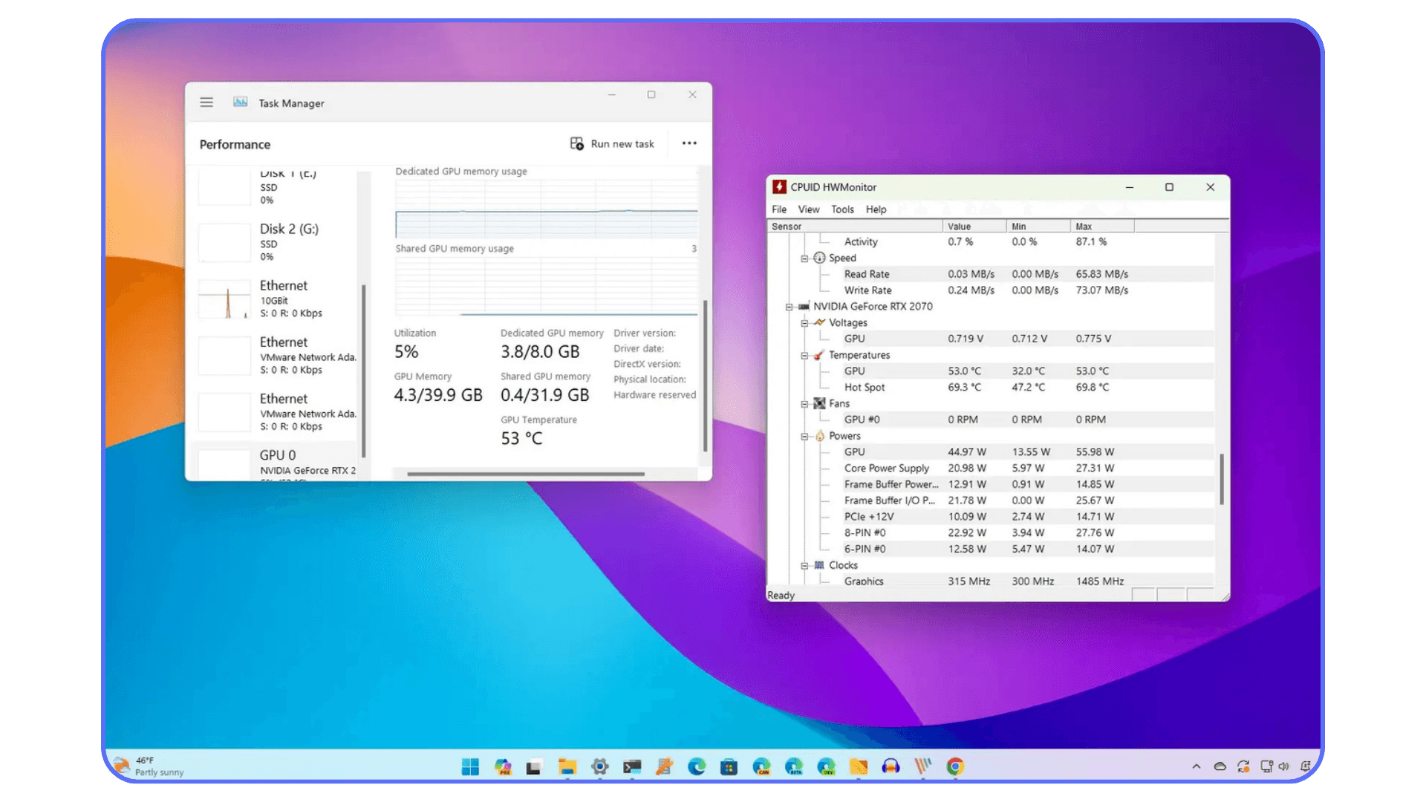This screenshot has width=1426, height=802.
Task: Open the Copilot icon on the taskbar
Action: [x=503, y=767]
